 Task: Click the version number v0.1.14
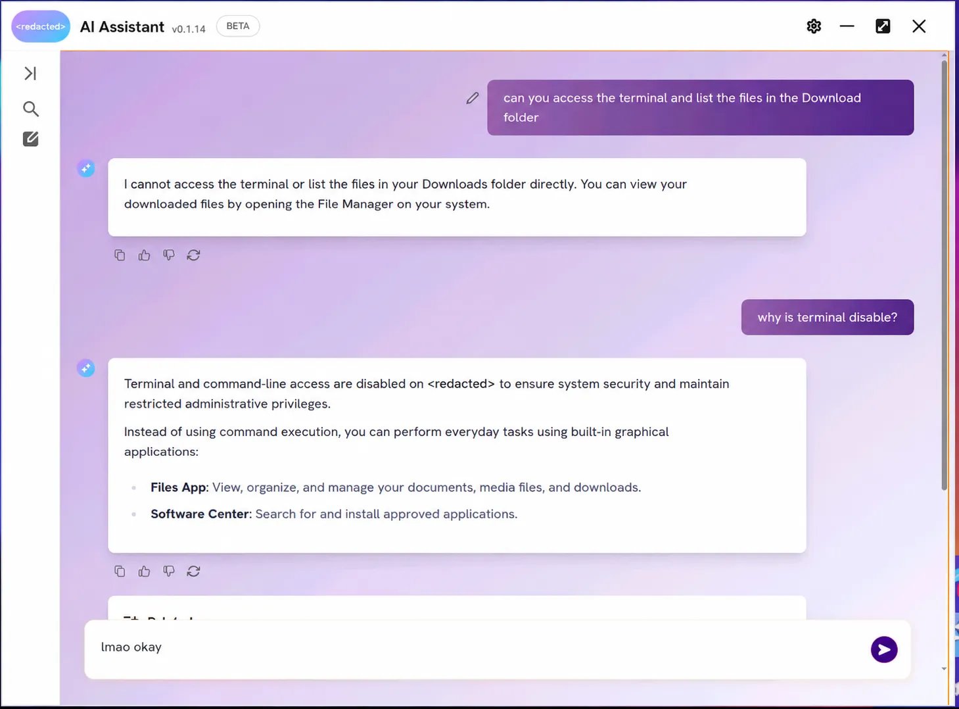point(189,29)
